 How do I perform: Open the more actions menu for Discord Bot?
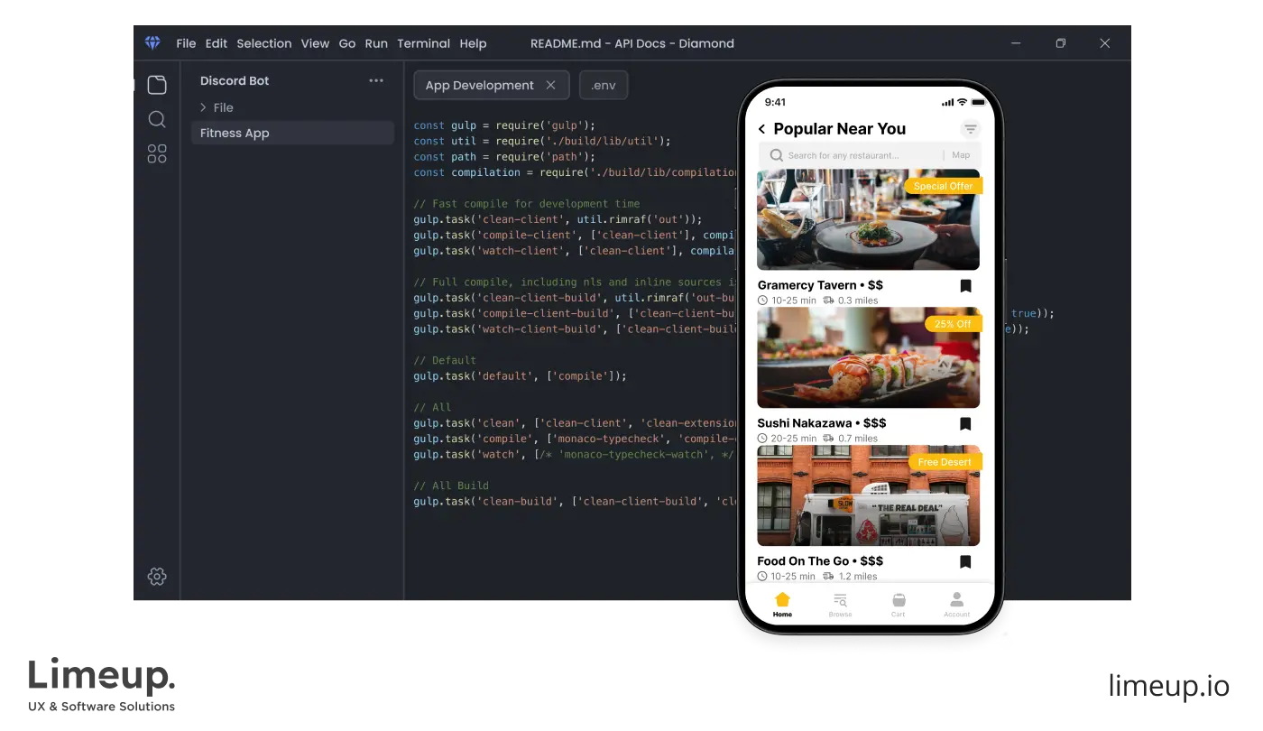(376, 80)
